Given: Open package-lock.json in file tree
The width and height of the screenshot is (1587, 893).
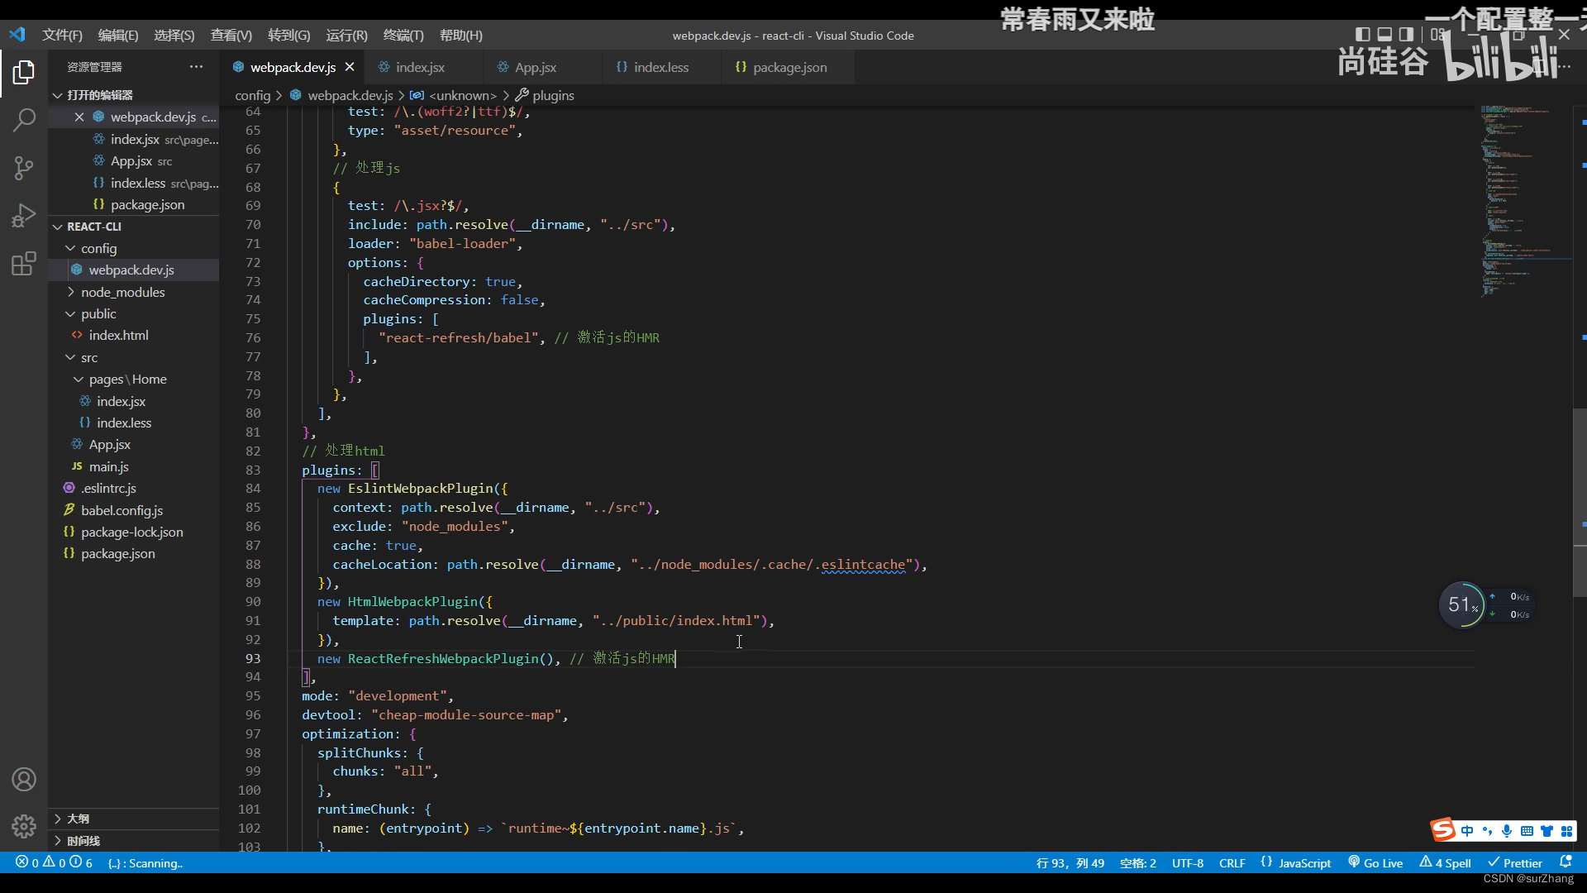Looking at the screenshot, I should pos(134,532).
